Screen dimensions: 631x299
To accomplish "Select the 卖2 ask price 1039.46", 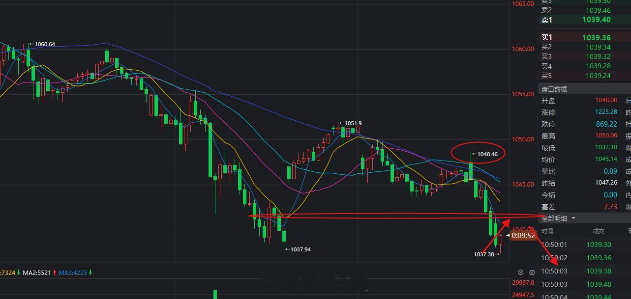I will tap(598, 10).
